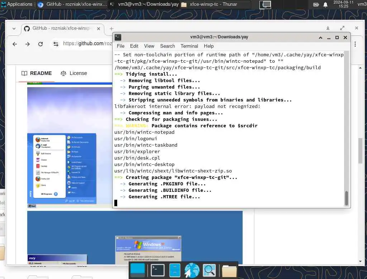
Task: Open the Windows XP start menu screenshot image
Action: [x=70, y=147]
